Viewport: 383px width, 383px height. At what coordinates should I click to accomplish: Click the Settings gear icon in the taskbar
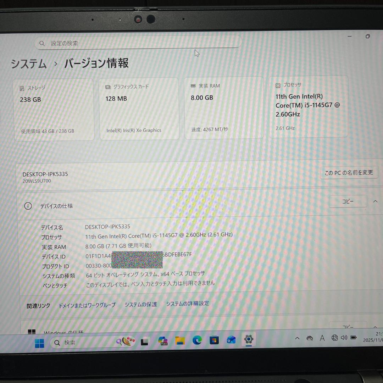click(x=249, y=340)
